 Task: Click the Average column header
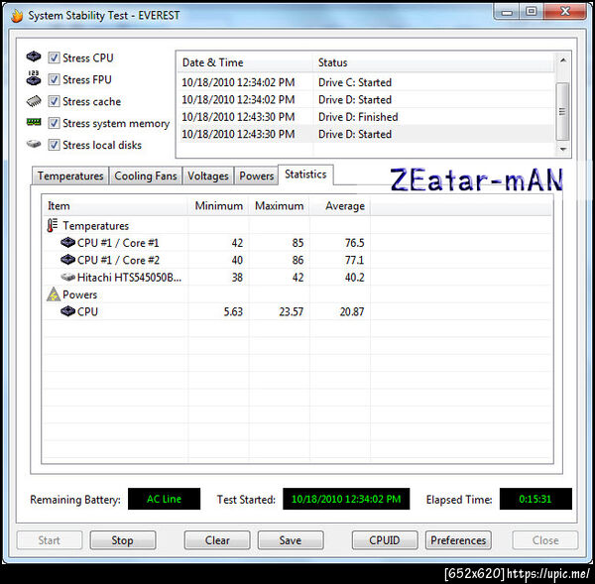pos(340,206)
